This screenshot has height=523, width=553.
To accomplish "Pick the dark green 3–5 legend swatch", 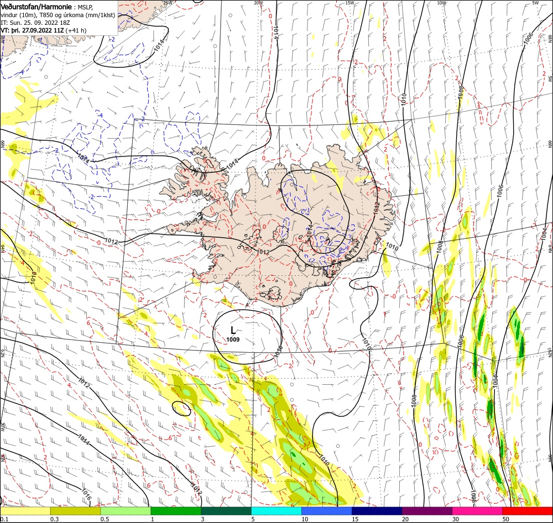I will click(x=226, y=511).
